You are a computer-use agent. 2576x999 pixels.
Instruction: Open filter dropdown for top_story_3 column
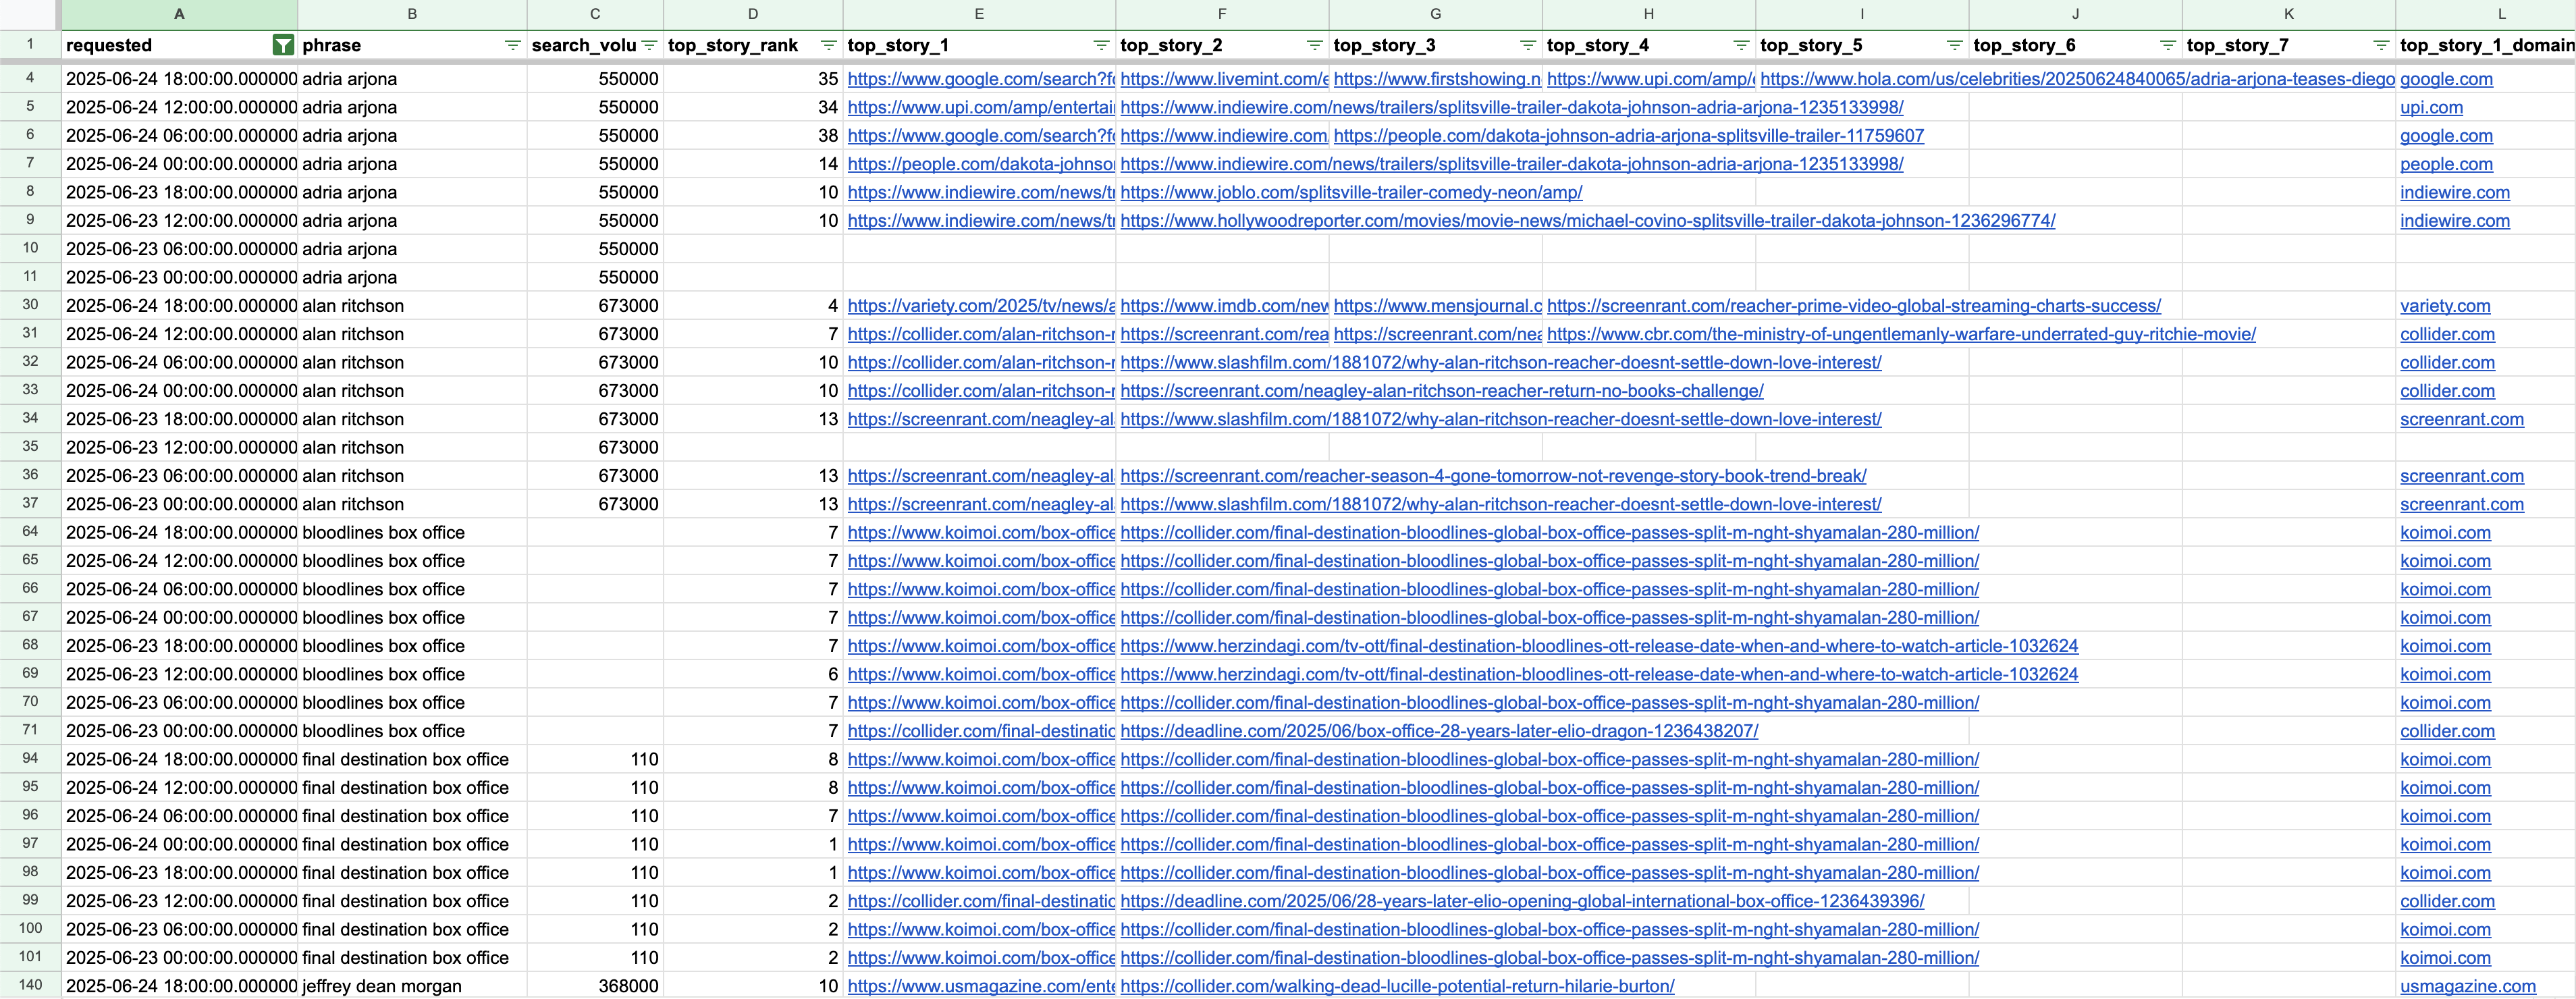click(x=1527, y=45)
